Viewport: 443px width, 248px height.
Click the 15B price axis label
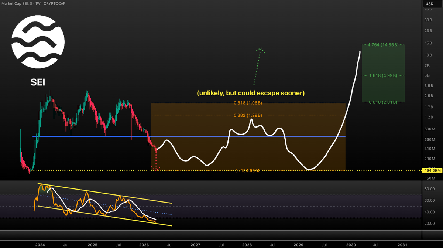pyautogui.click(x=429, y=43)
